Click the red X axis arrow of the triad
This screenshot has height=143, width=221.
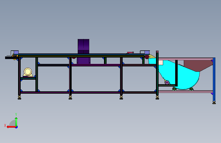pos(11,127)
